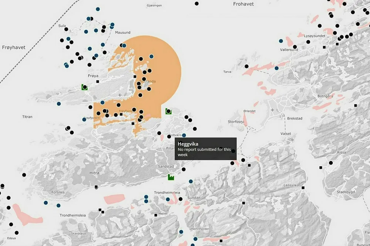Click the green factory icon below Sandstad
Screen dimensions: 370x246
pos(171,177)
